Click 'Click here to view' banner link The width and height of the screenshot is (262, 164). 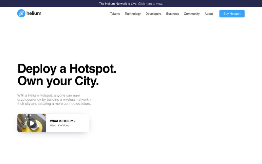tap(150, 4)
